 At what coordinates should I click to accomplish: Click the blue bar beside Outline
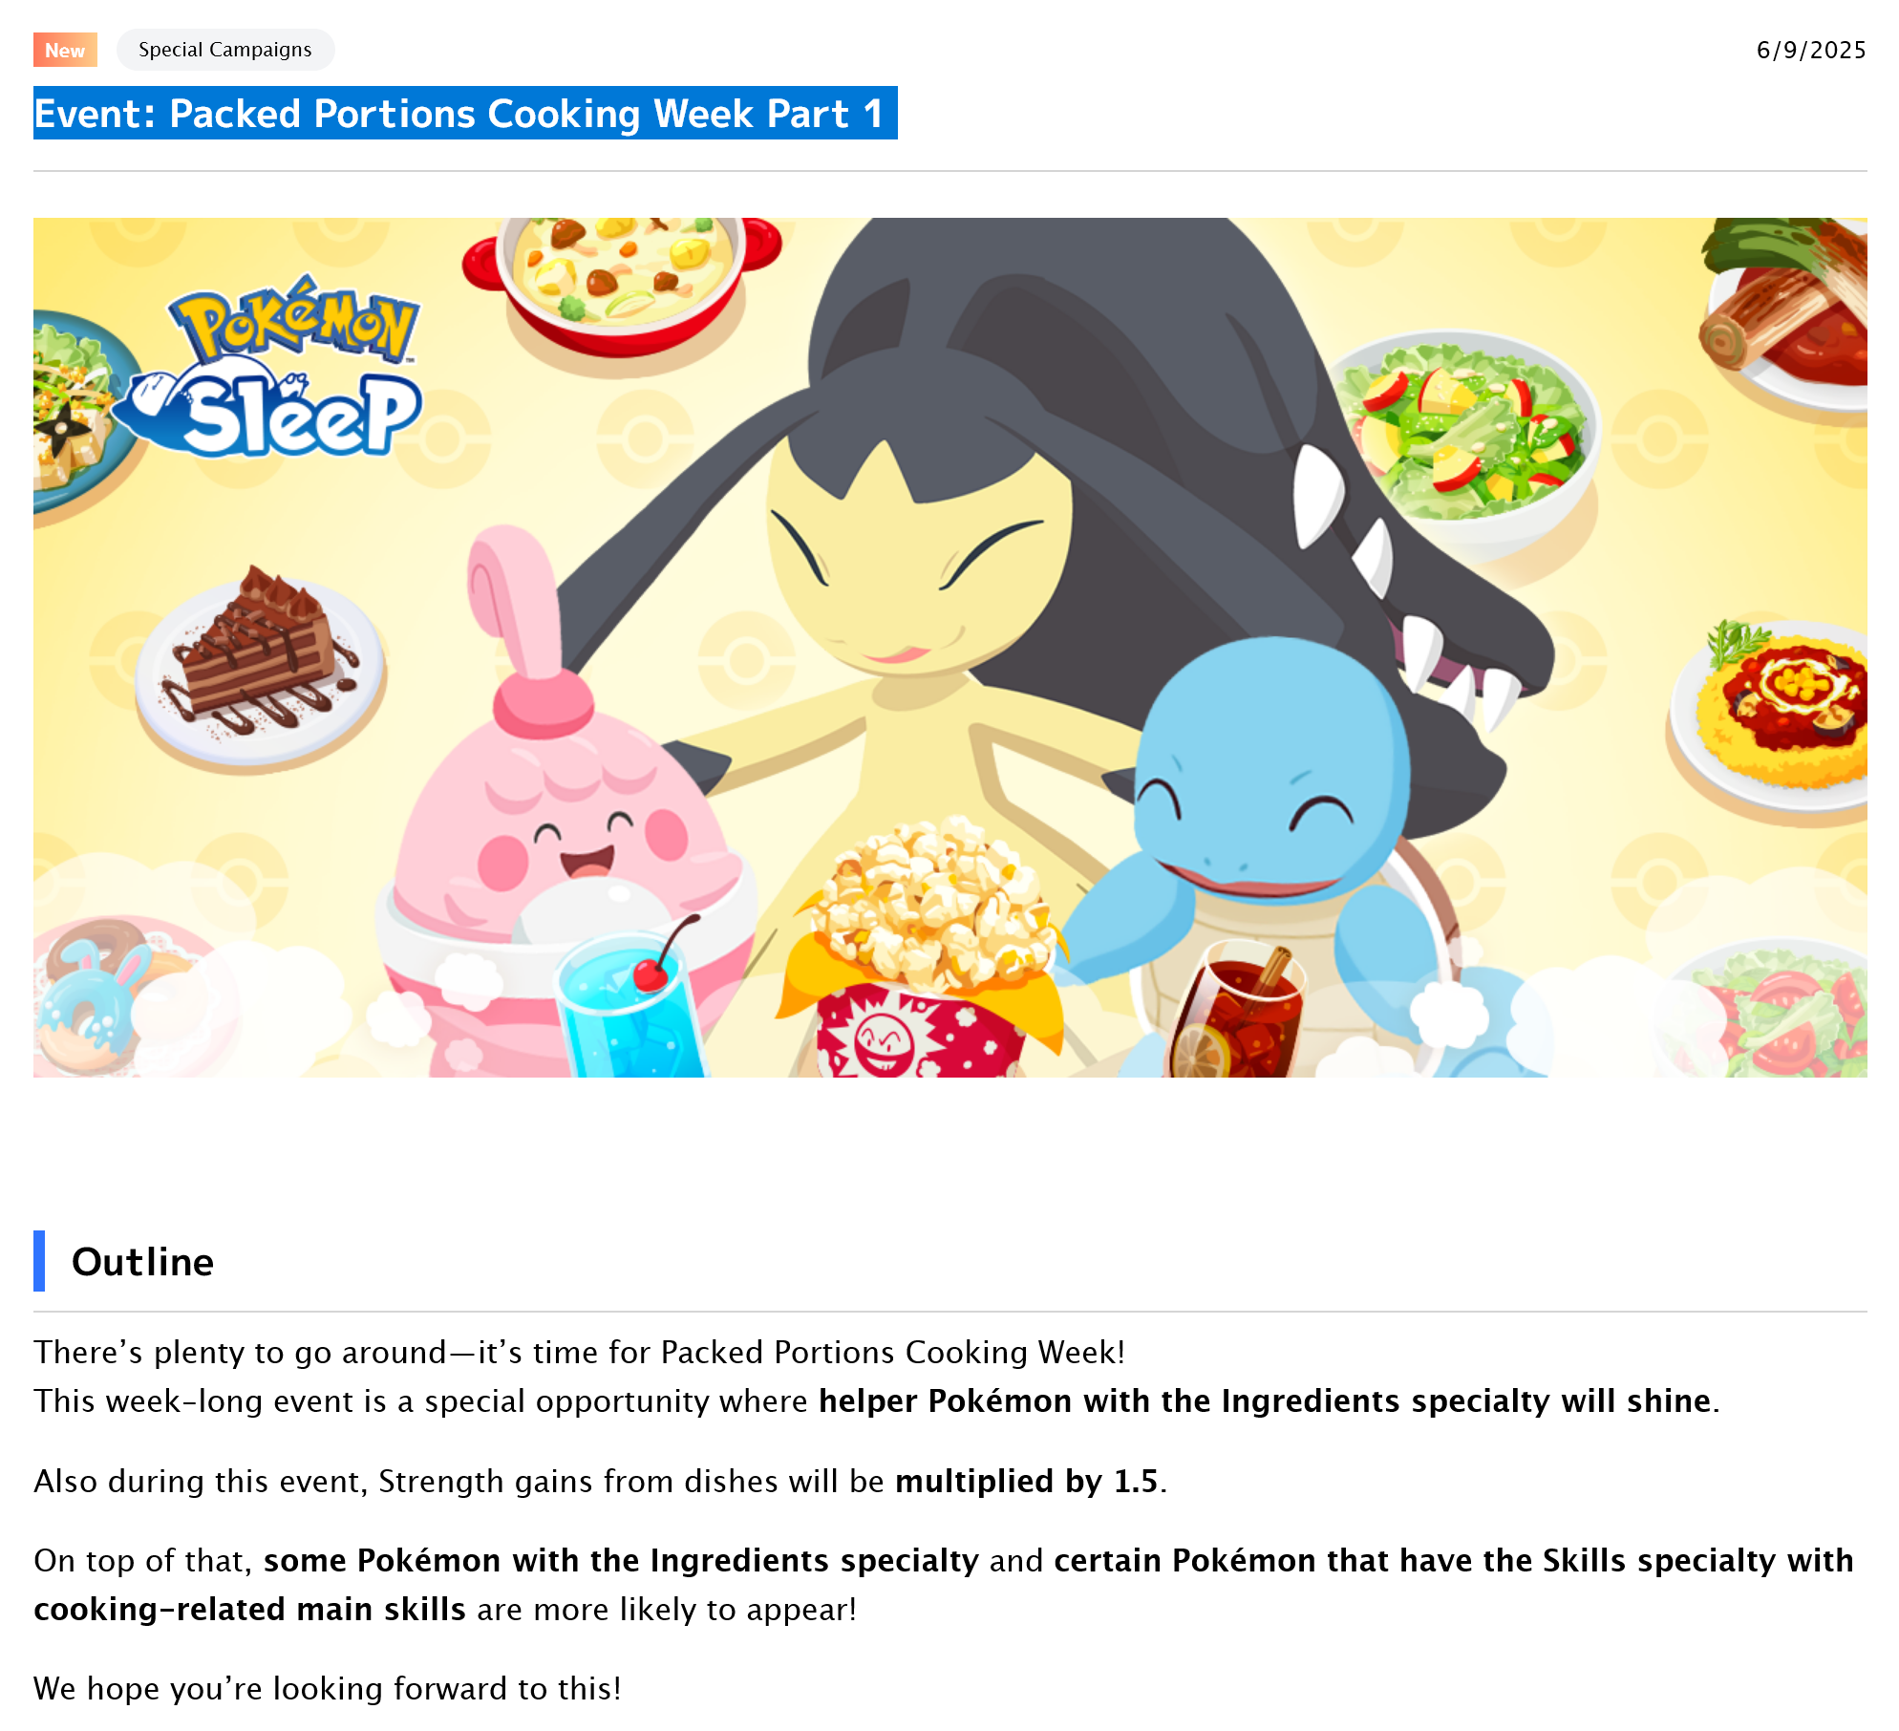click(39, 1261)
